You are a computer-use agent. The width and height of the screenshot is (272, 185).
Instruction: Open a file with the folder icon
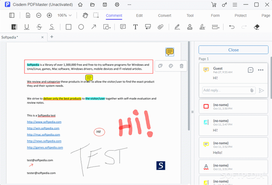[x=92, y=5]
